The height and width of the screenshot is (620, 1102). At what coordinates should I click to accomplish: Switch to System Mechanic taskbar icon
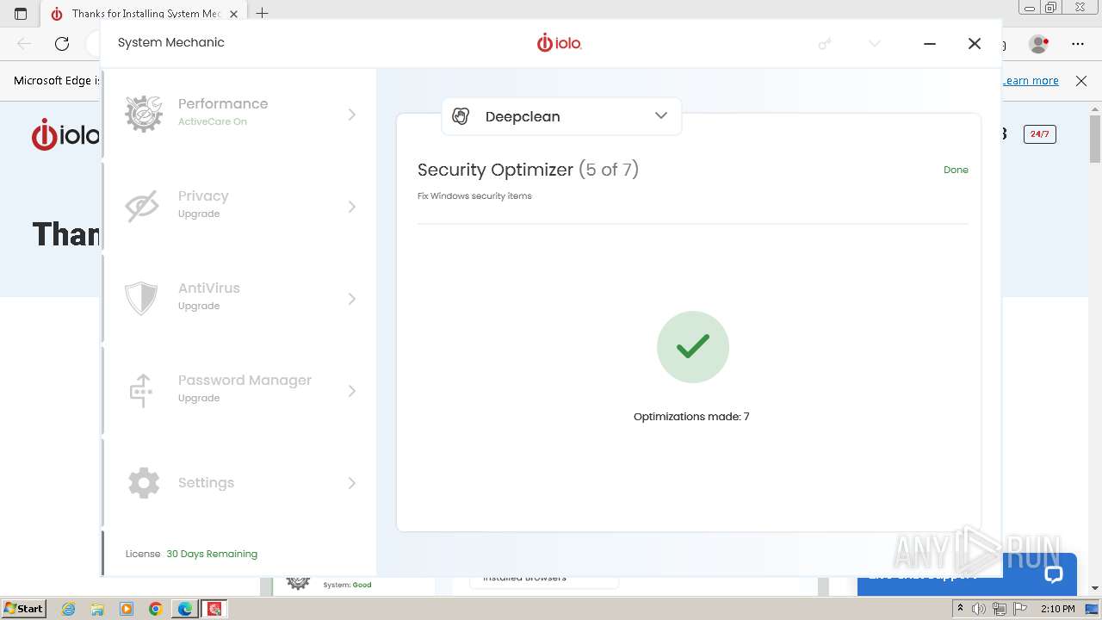pyautogui.click(x=214, y=609)
